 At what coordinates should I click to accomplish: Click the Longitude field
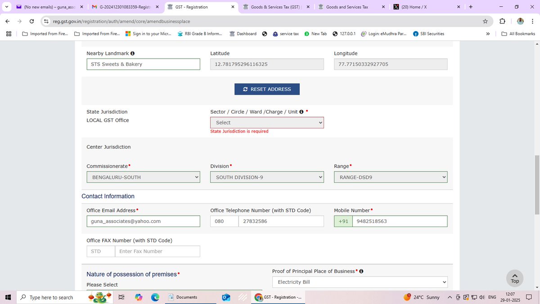[391, 64]
